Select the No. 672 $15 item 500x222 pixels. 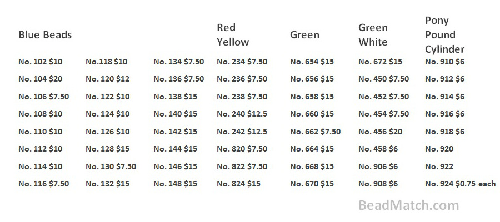click(x=380, y=62)
